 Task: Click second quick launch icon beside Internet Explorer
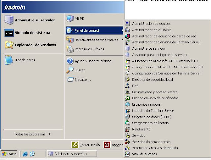(x=32, y=154)
